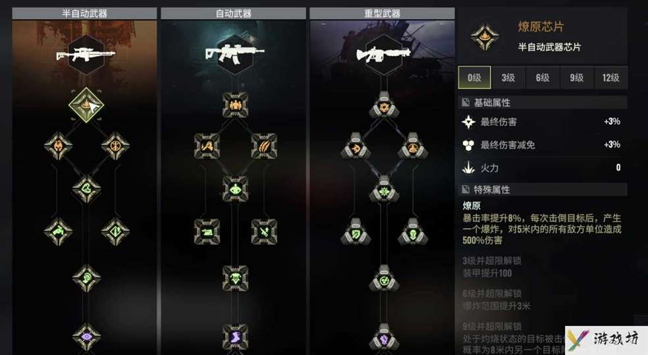Select the automatic rifle weapon icon

click(x=234, y=55)
